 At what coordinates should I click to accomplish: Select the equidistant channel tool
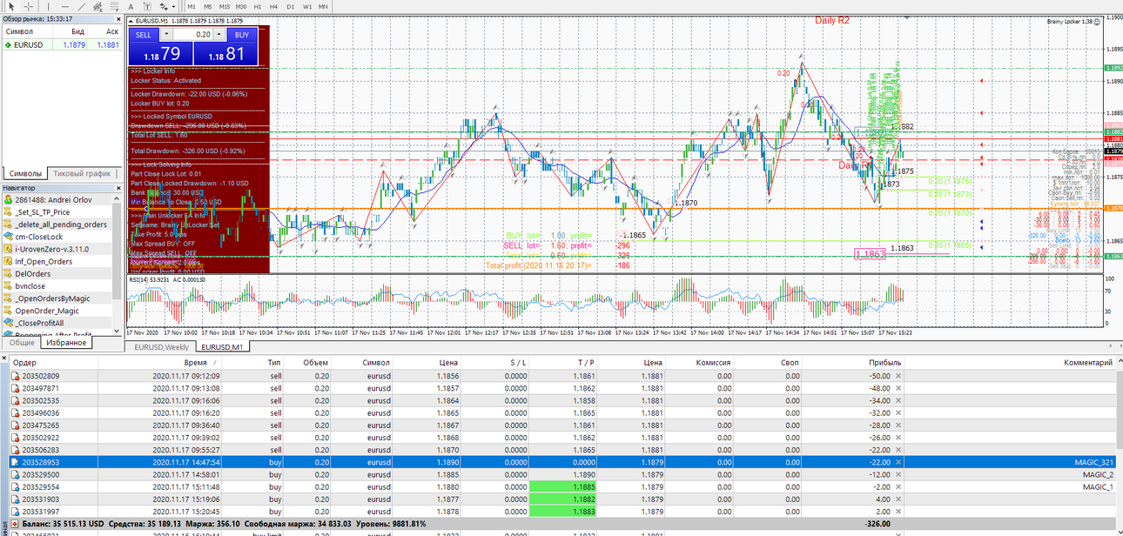[98, 6]
